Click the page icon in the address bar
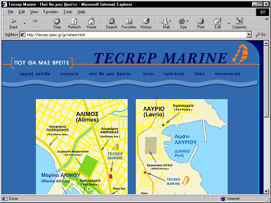The height and width of the screenshot is (203, 271). click(x=23, y=35)
